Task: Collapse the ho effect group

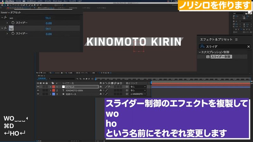Action: (x=2, y=28)
